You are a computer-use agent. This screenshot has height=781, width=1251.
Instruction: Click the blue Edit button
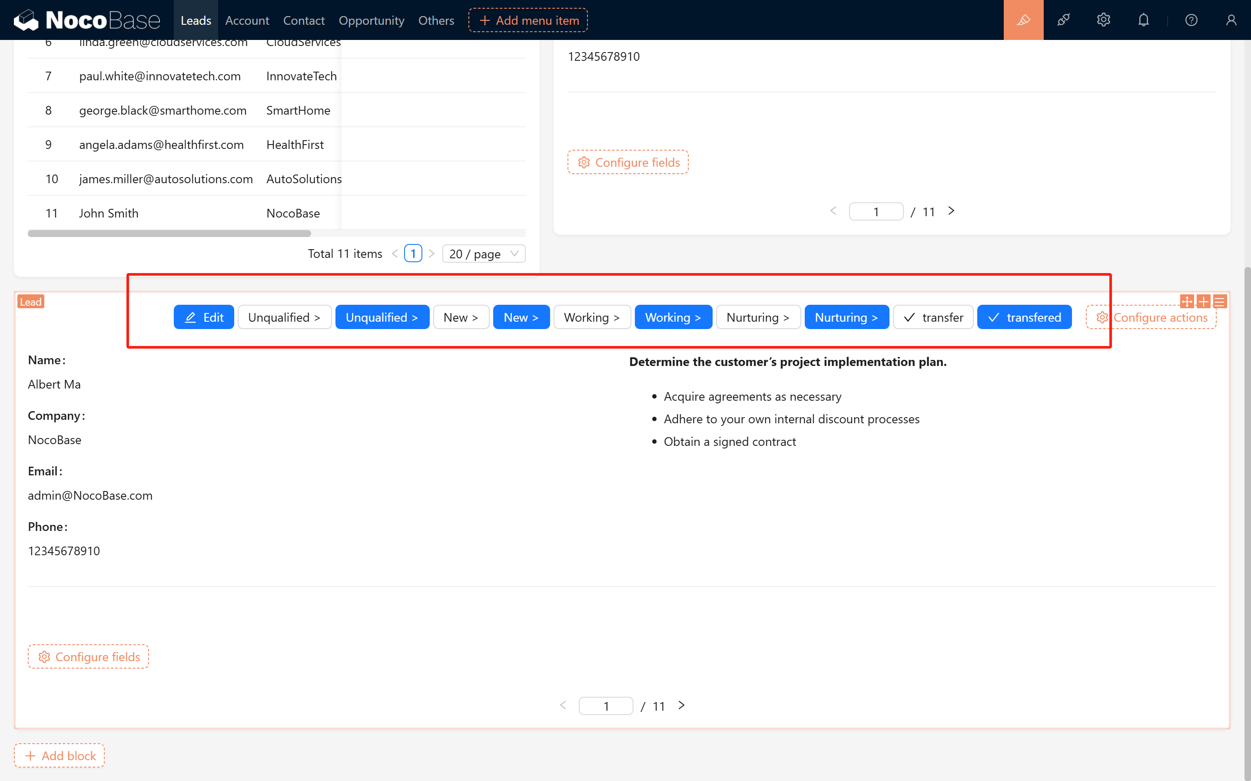pos(204,317)
